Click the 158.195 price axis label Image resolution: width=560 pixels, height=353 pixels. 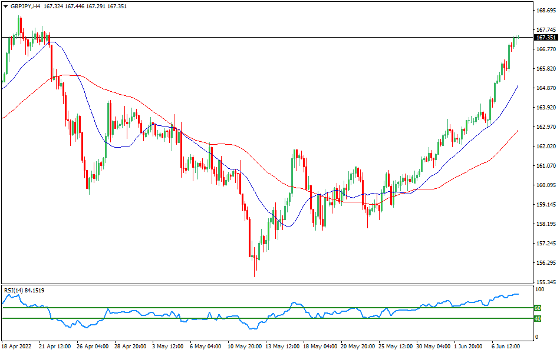coord(546,224)
